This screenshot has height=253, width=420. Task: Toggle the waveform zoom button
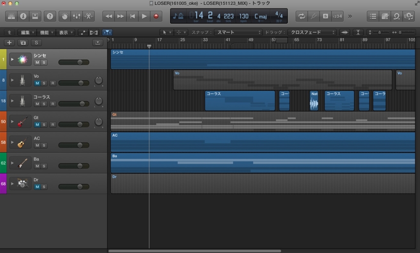(345, 32)
